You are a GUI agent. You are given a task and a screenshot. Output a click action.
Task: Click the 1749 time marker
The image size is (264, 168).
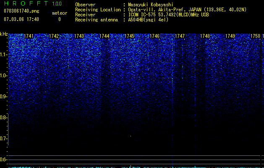pos(230,36)
